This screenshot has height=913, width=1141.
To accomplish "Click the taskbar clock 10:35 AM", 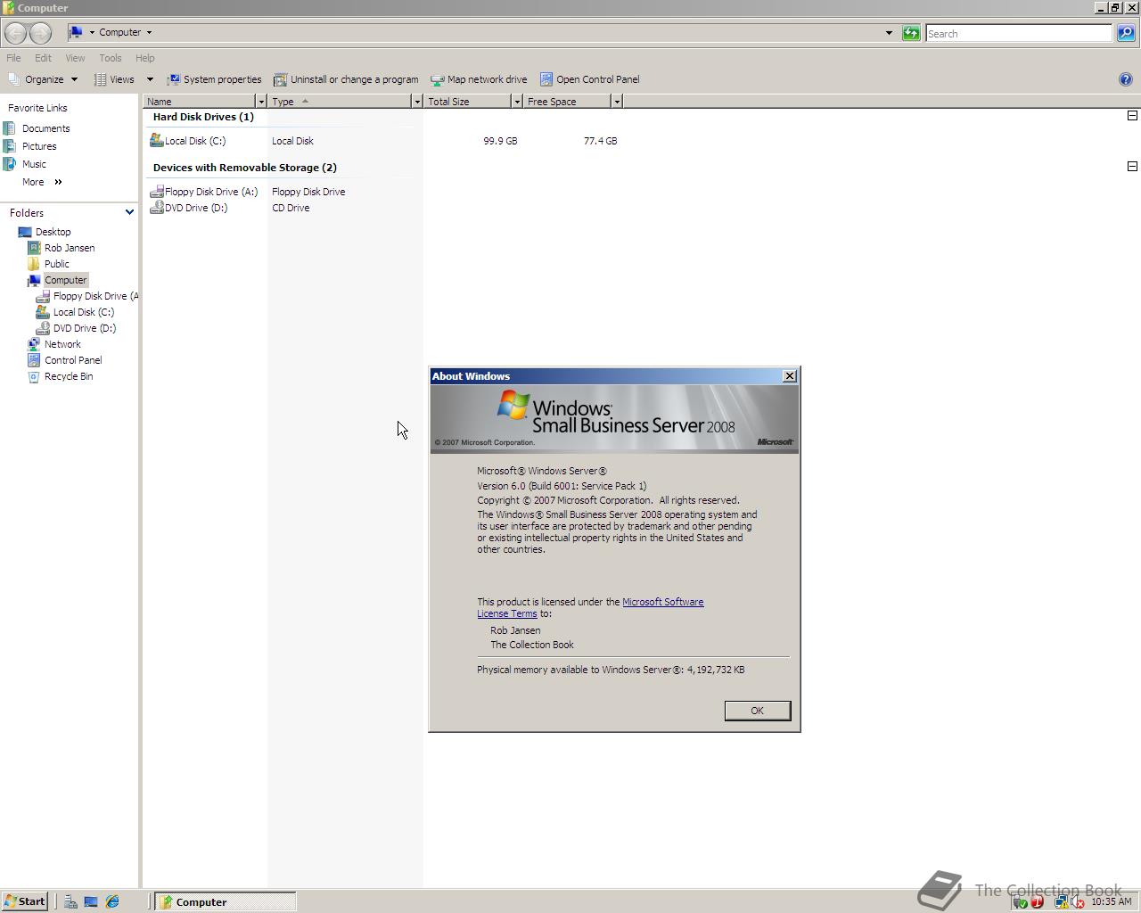I will [x=1112, y=902].
